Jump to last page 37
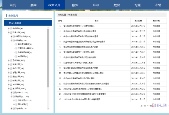This screenshot has width=169, height=115. pos(165,106)
